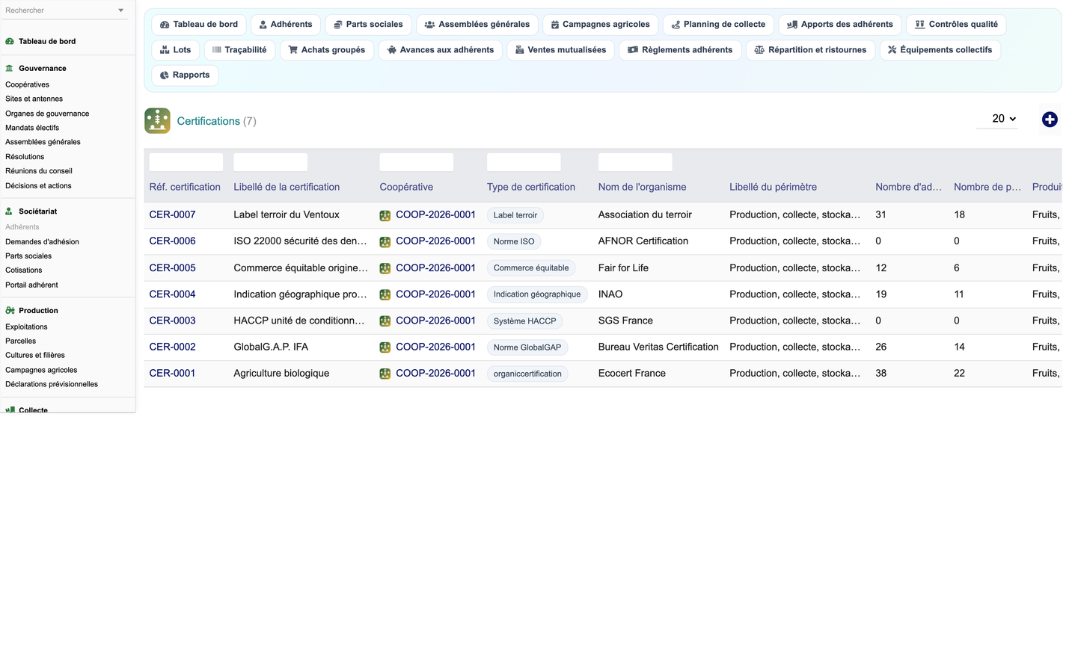
Task: Click the Sociétariat section icon in sidebar
Action: (x=10, y=211)
